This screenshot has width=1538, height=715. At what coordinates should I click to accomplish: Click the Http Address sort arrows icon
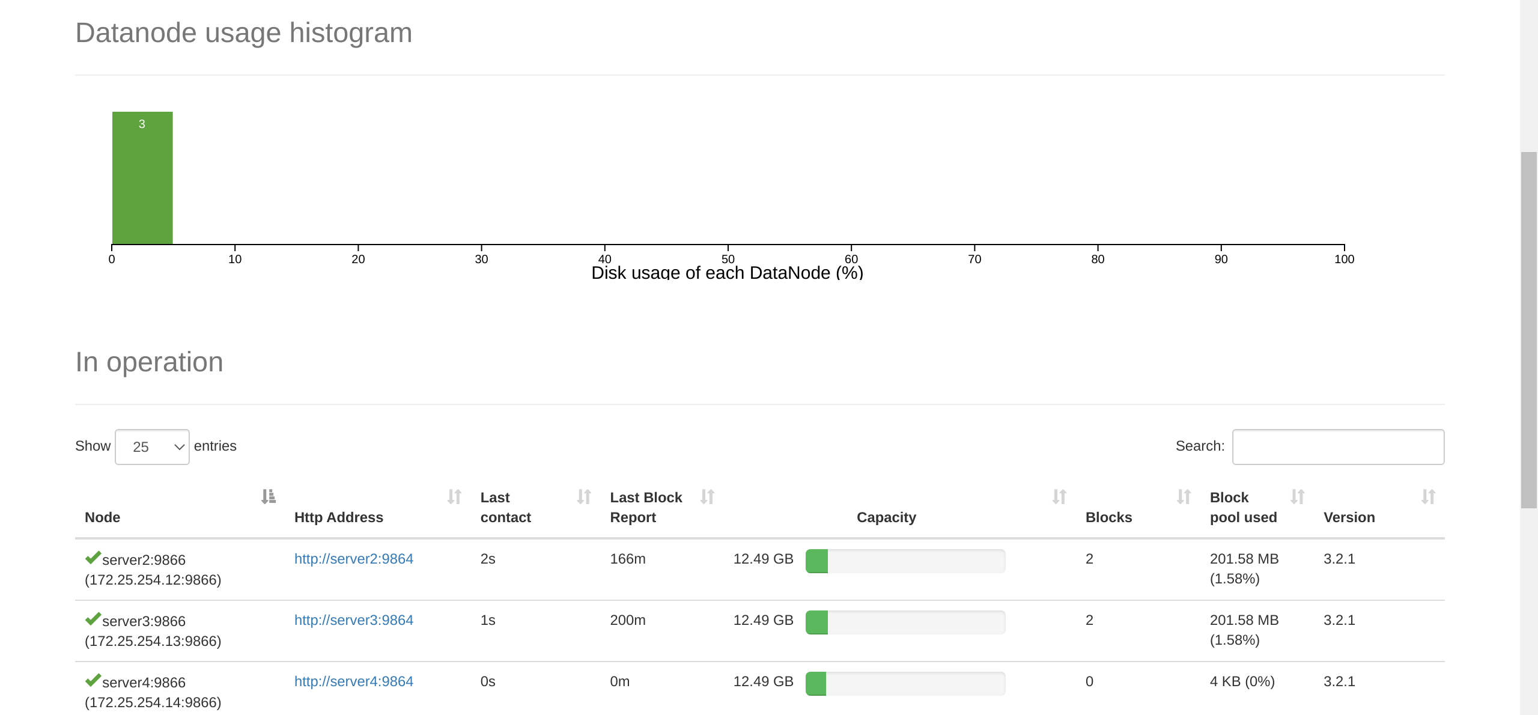point(454,497)
